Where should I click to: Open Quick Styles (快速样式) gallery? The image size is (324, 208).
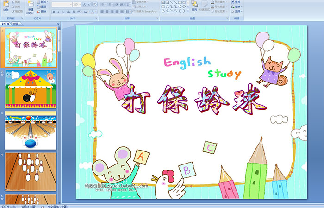click(205, 6)
